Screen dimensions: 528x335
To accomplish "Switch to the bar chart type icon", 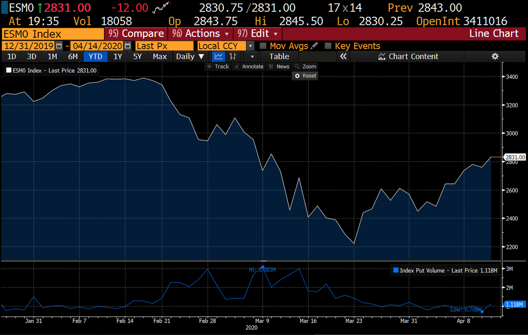I will pyautogui.click(x=233, y=56).
